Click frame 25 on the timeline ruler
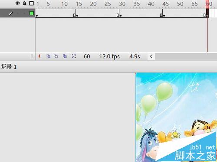This screenshot has height=162, width=217. point(108,4)
